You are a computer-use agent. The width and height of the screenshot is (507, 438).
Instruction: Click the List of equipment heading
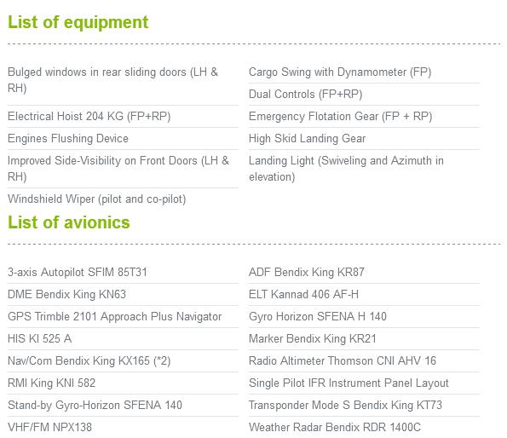(78, 23)
